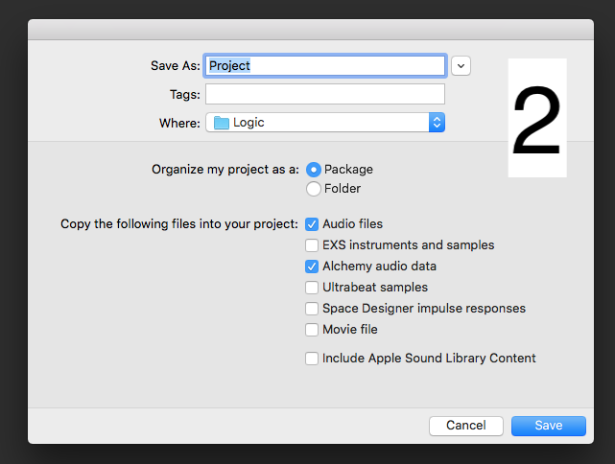
Task: Disable the Alchemy audio data checkbox
Action: [x=312, y=267]
